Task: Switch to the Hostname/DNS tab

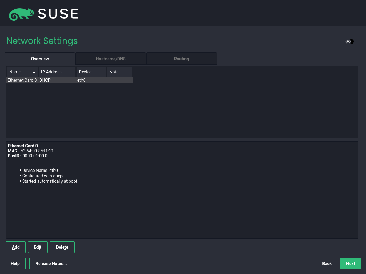Action: [x=110, y=59]
